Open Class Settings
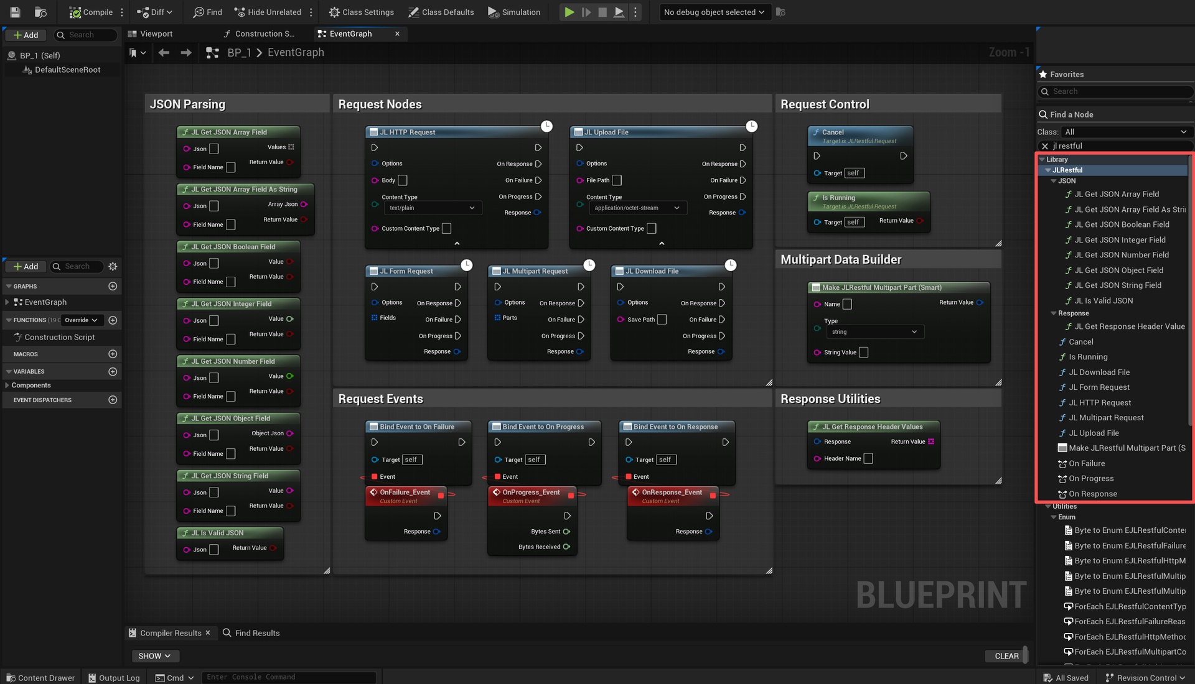1195x684 pixels. [x=362, y=12]
